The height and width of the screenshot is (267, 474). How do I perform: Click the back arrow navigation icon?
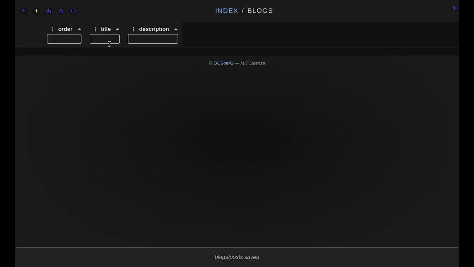pos(24,11)
